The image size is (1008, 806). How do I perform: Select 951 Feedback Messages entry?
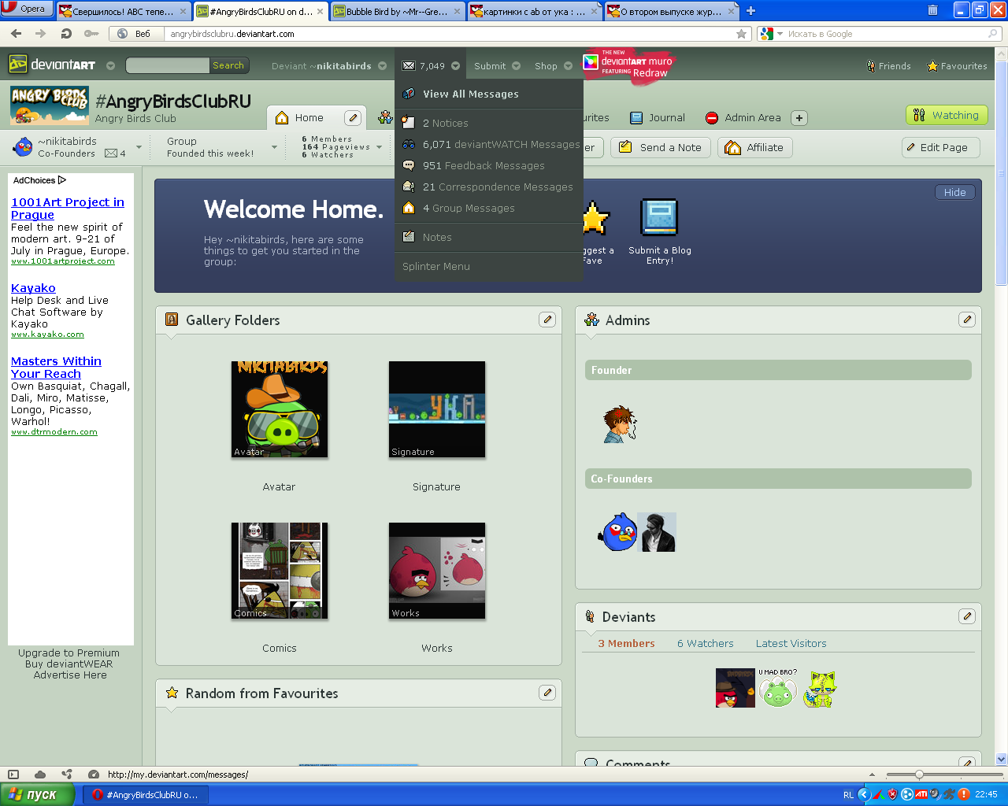click(489, 165)
